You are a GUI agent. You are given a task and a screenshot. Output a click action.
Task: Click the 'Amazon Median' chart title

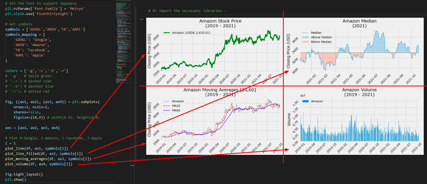pos(359,21)
